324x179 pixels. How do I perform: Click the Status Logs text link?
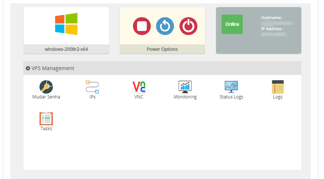click(x=231, y=97)
